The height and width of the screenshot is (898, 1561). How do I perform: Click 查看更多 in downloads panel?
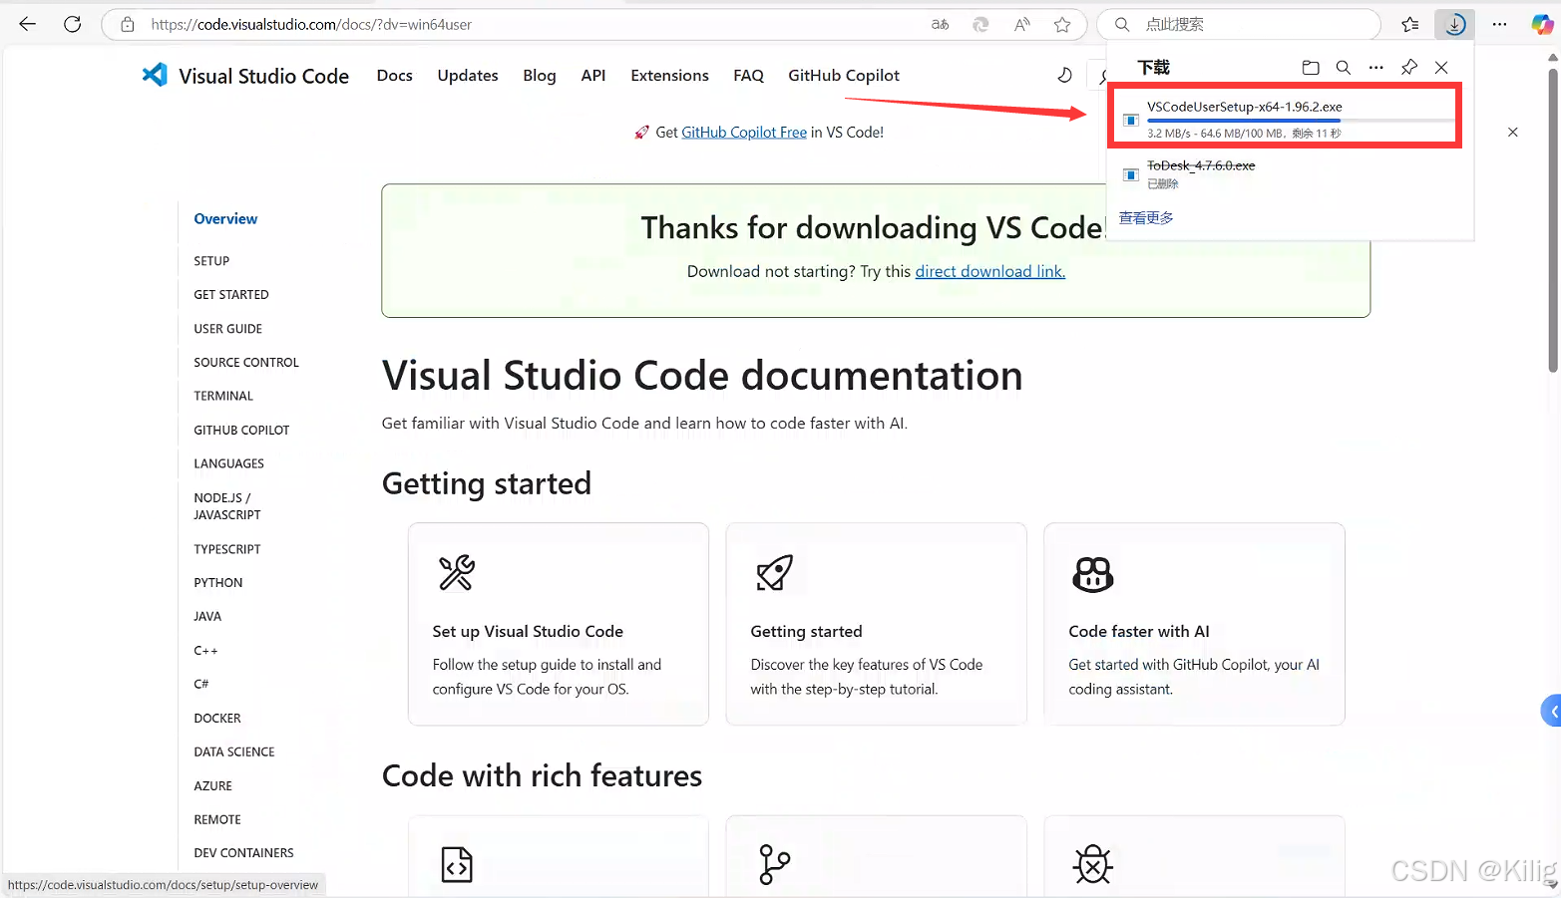click(1146, 218)
